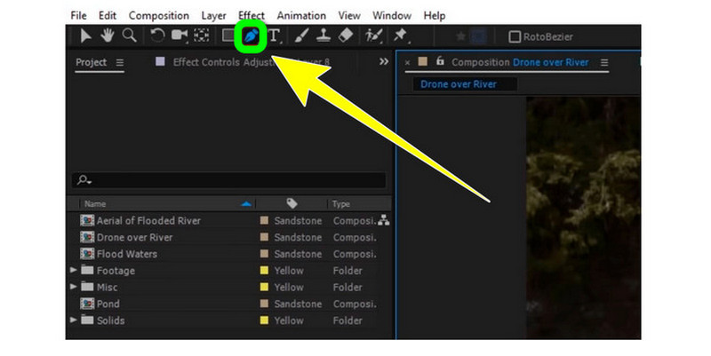This screenshot has height=356, width=711.
Task: Select the Footage folder row
Action: click(229, 271)
